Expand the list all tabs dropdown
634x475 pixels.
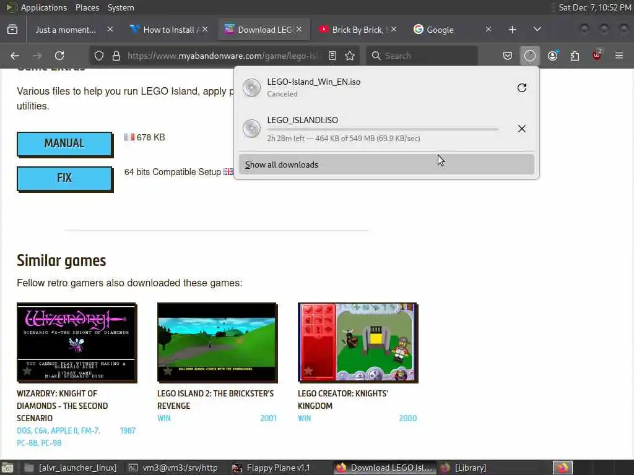(x=537, y=30)
